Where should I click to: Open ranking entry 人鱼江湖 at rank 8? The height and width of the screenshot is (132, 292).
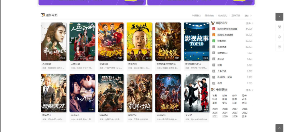pyautogui.click(x=222, y=71)
